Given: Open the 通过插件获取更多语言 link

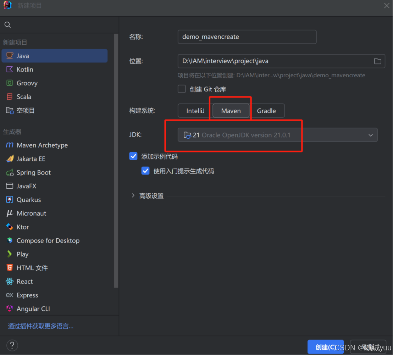Looking at the screenshot, I should (x=40, y=326).
